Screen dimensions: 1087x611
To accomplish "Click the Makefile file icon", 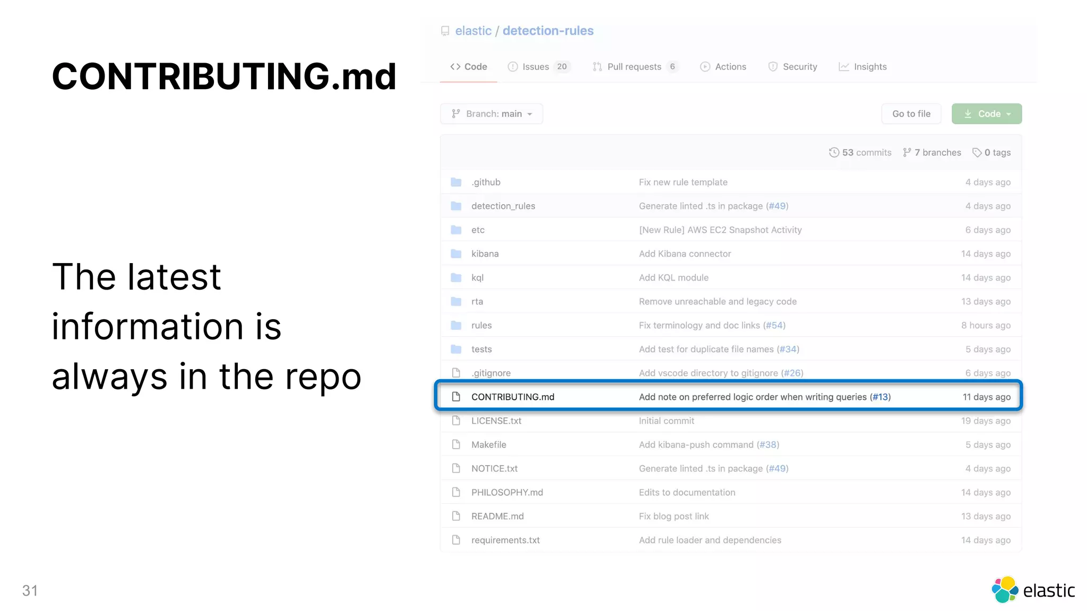I will pos(456,444).
